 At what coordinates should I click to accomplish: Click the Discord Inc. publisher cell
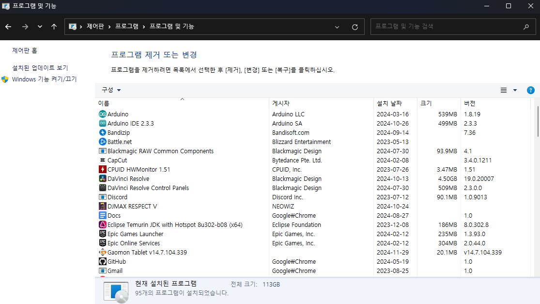pyautogui.click(x=288, y=197)
